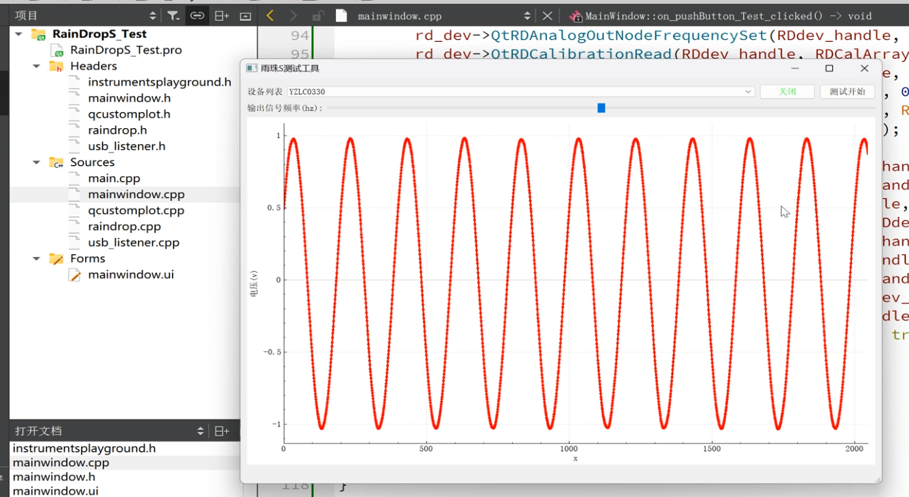This screenshot has height=497, width=909.
Task: Select usb_listener.cpp in Sources
Action: coord(134,243)
